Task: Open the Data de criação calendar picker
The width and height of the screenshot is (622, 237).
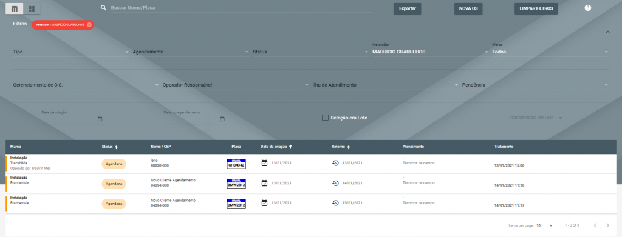Action: pos(100,119)
